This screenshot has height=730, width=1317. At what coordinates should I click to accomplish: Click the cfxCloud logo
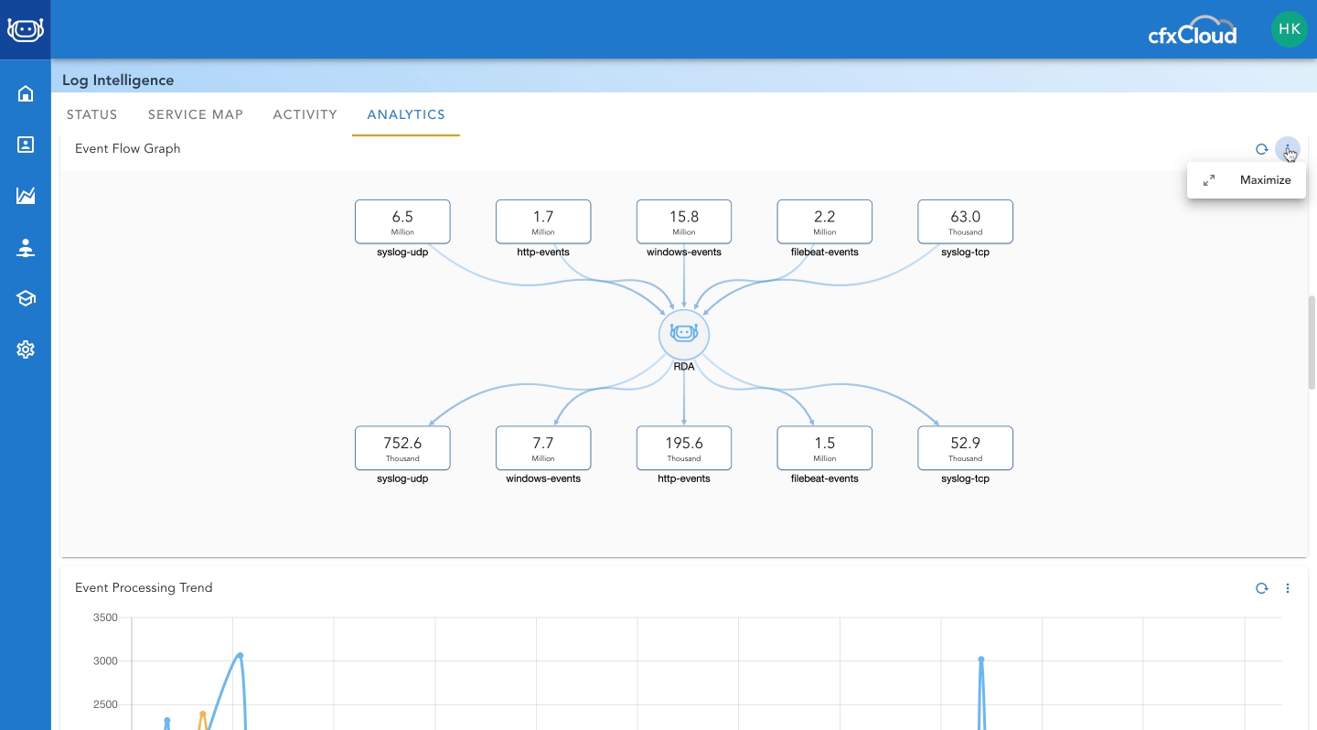[x=1193, y=31]
